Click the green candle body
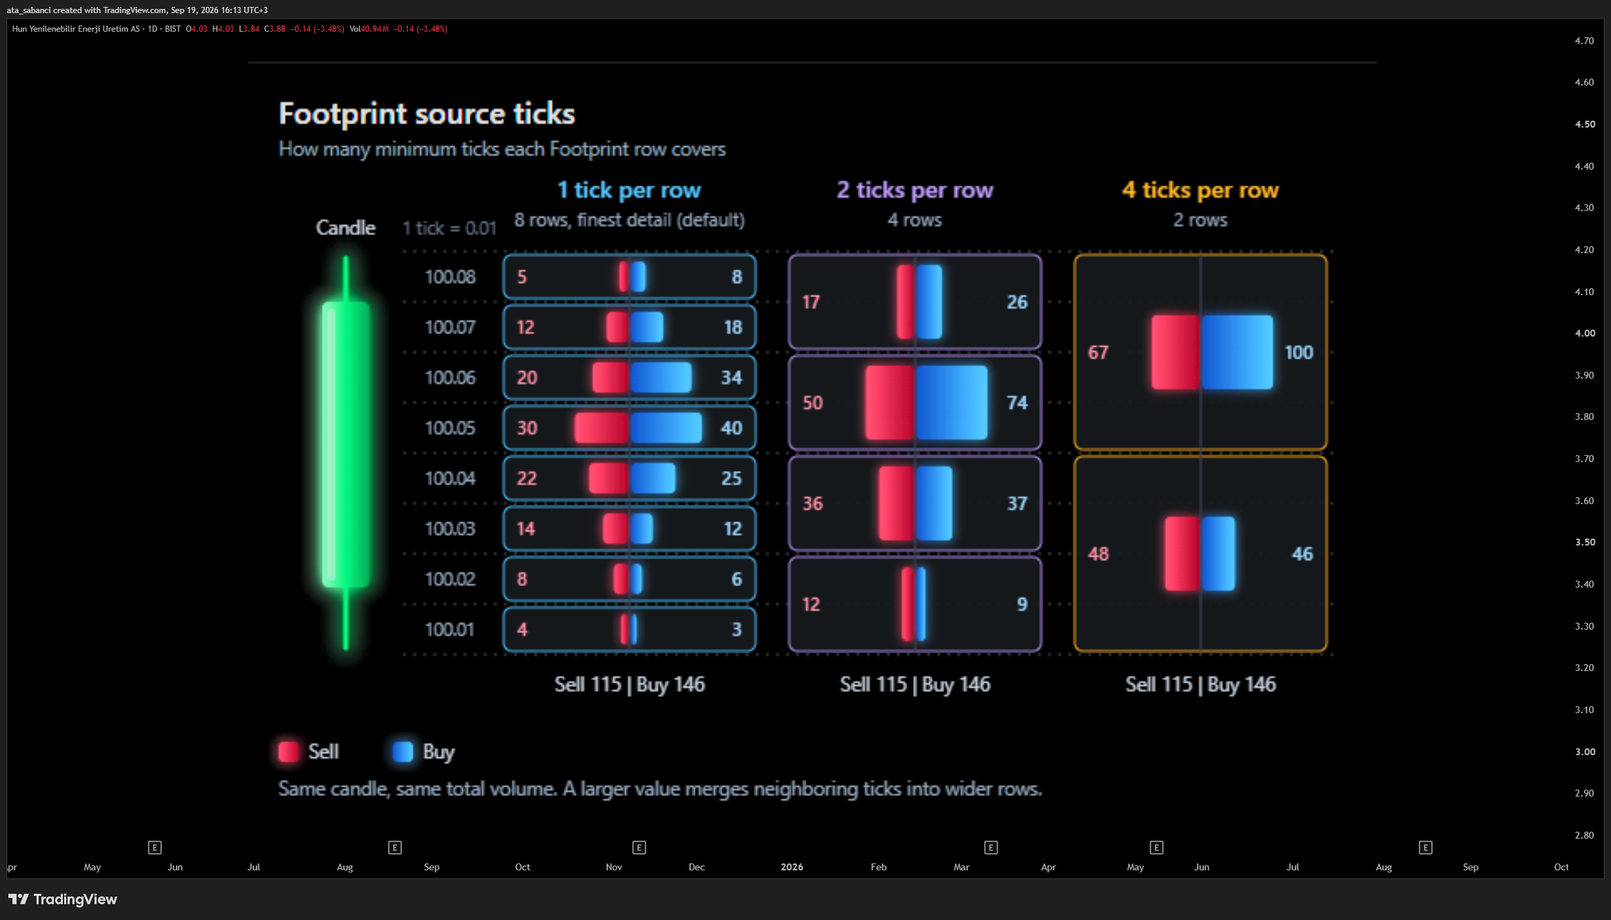Screen dimensions: 1611x920 pos(346,445)
